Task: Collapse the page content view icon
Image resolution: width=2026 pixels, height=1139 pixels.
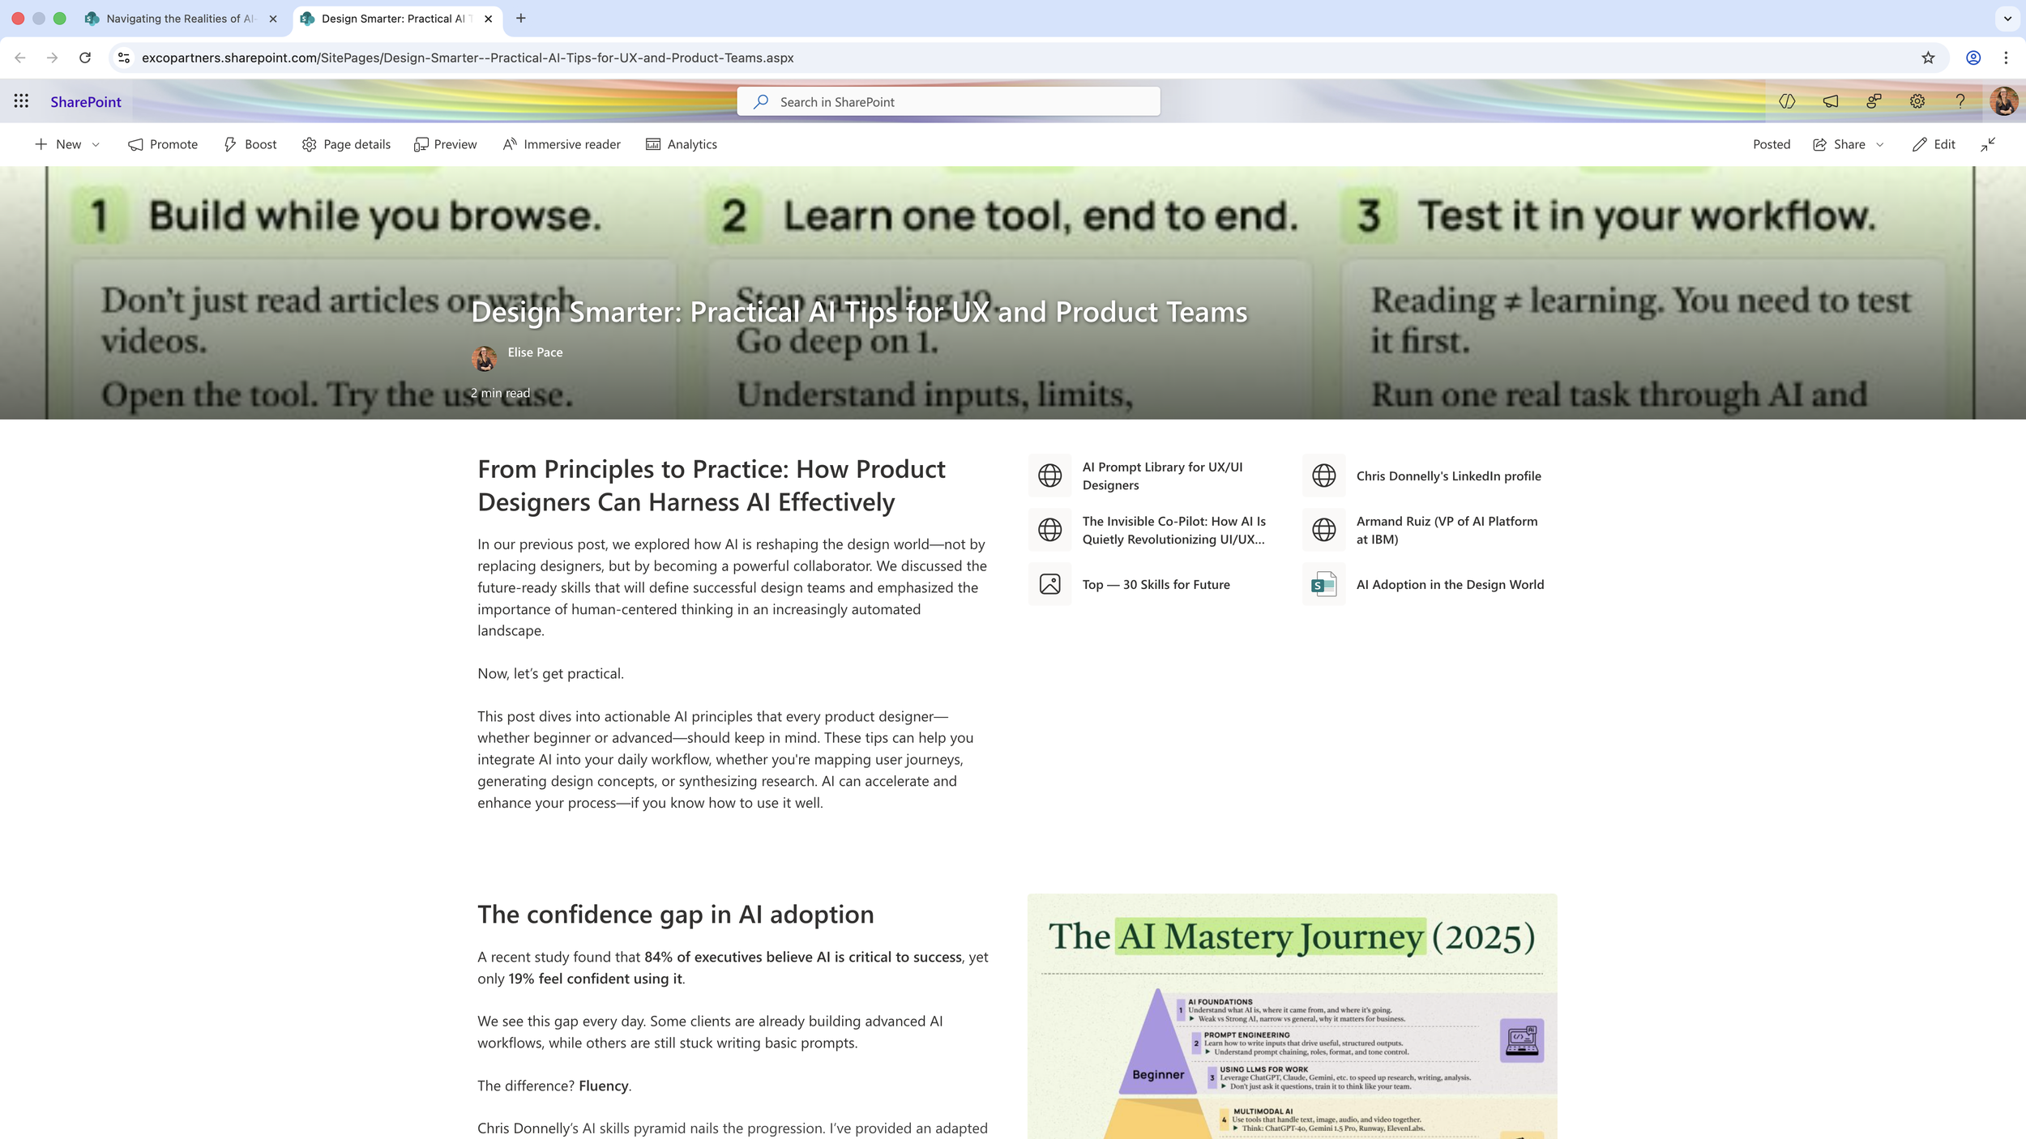Action: pyautogui.click(x=1988, y=144)
